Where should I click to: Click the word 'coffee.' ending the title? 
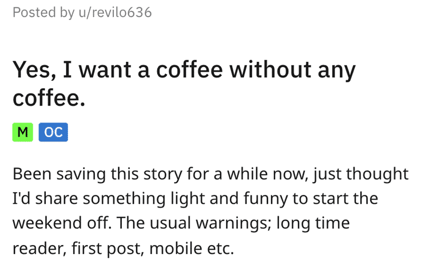point(49,98)
